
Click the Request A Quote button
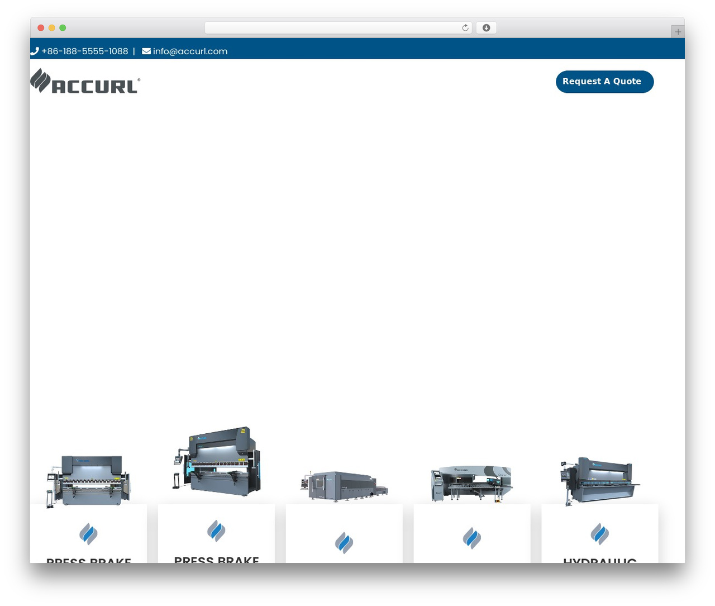[605, 82]
